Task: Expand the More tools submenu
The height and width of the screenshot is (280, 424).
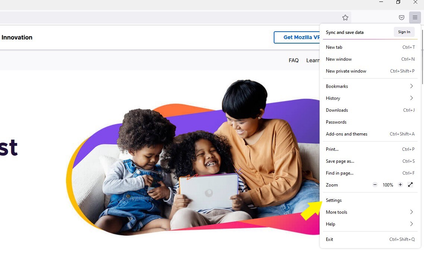Action: [370, 212]
